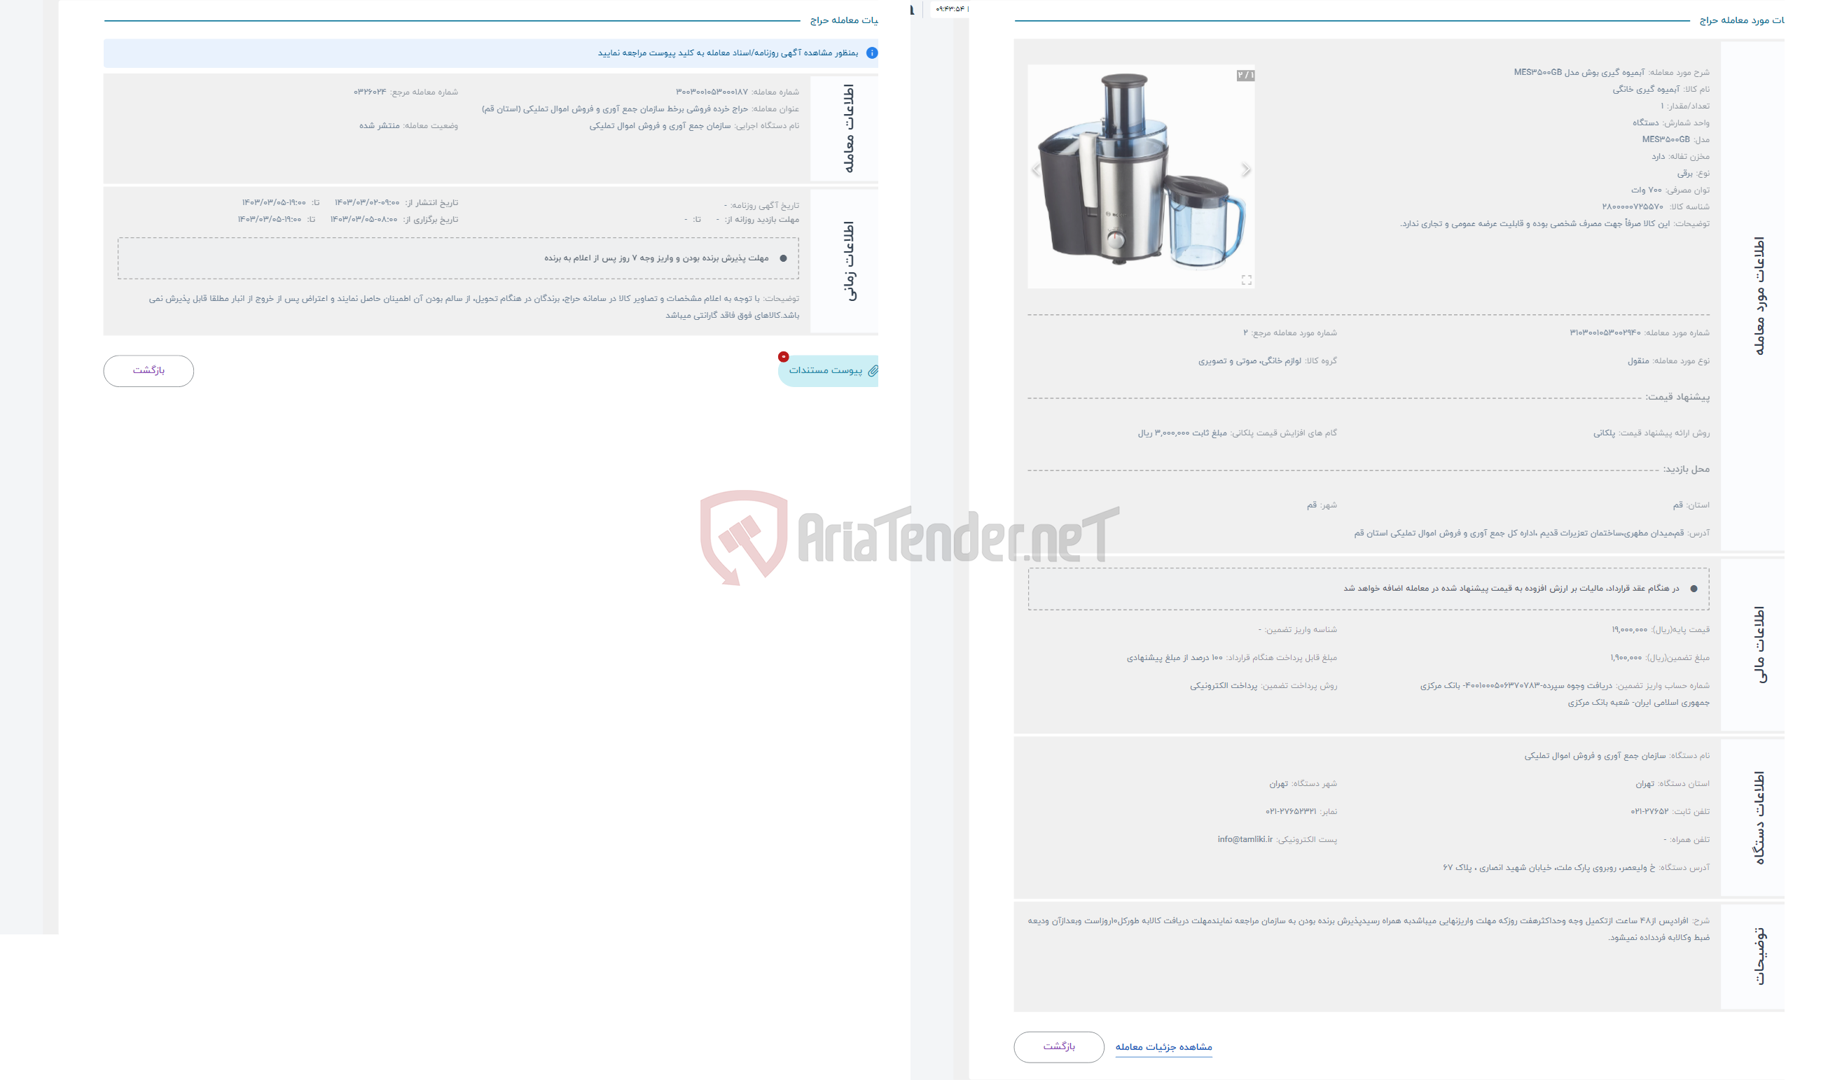This screenshot has width=1821, height=1080.
Task: Click the next image arrow icon
Action: 1245,169
